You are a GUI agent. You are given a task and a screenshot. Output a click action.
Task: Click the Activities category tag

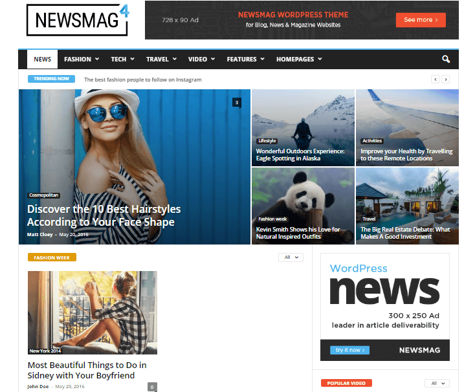coord(372,141)
